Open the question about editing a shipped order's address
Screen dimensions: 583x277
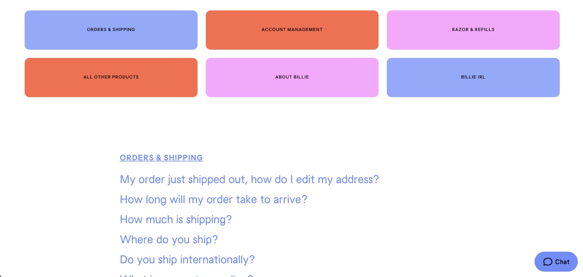tap(249, 179)
